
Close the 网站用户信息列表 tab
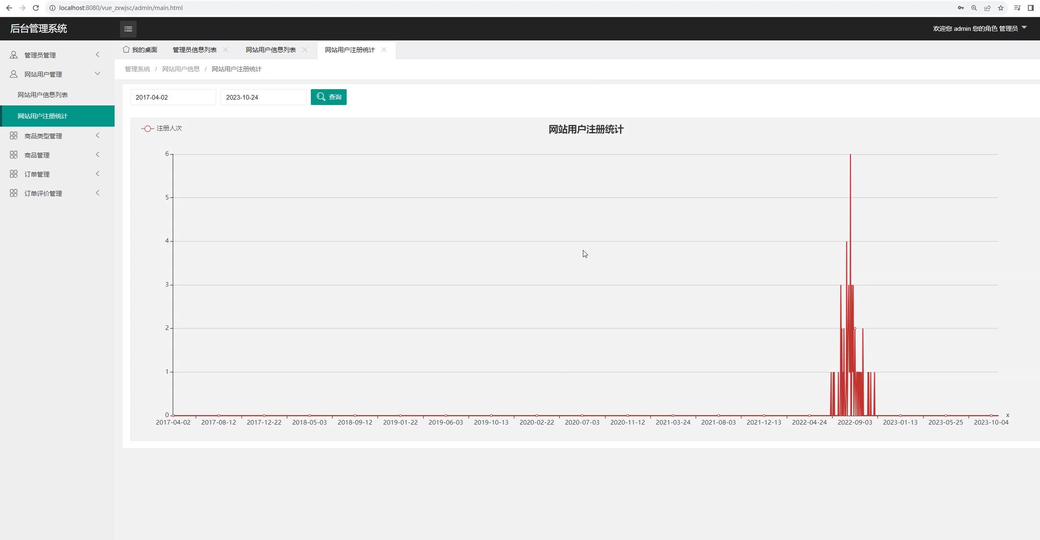[305, 50]
